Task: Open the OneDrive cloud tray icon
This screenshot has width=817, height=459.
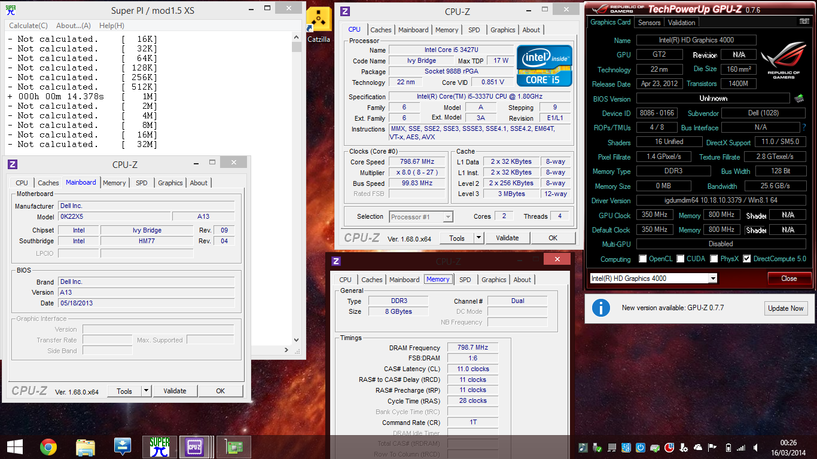Action: click(699, 447)
